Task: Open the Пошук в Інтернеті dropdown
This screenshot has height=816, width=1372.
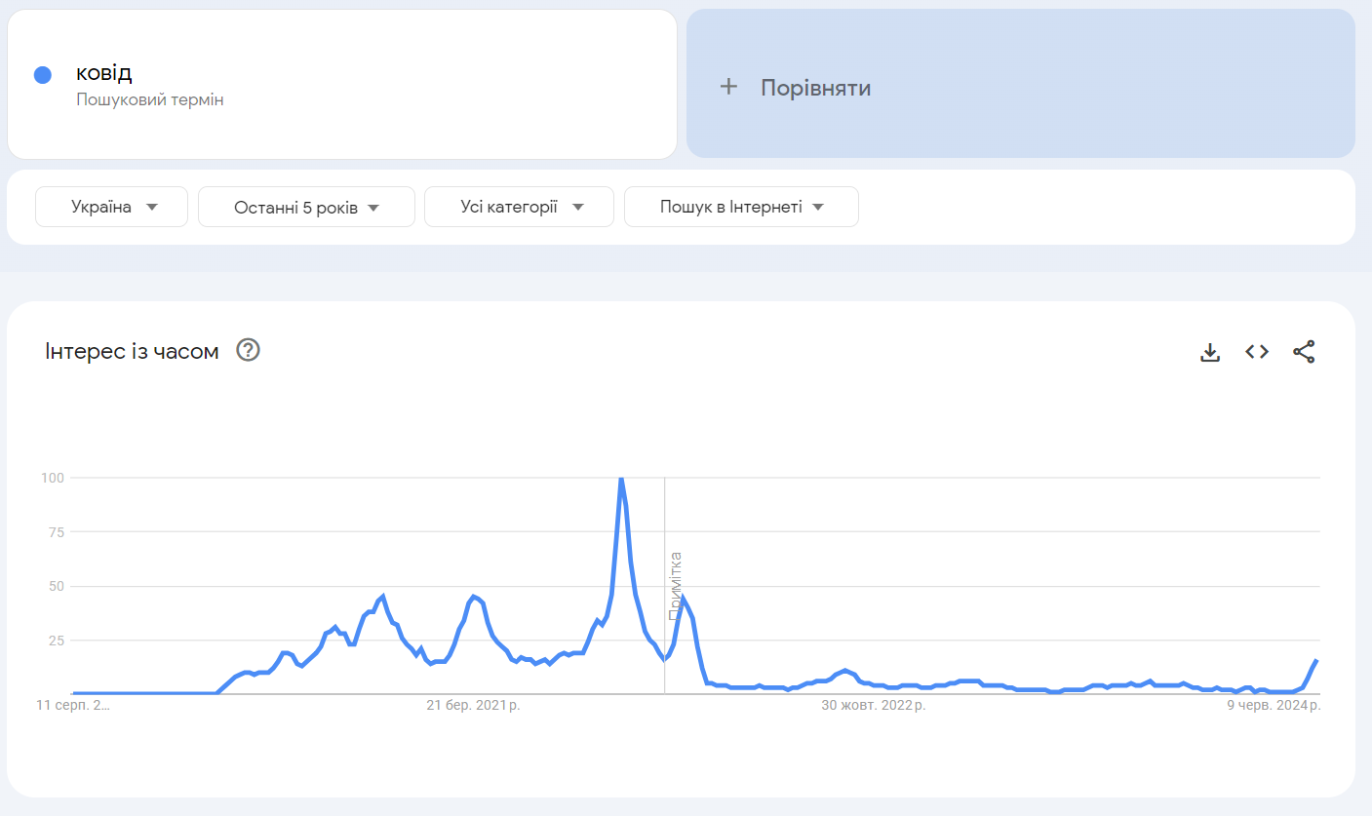Action: pos(741,207)
